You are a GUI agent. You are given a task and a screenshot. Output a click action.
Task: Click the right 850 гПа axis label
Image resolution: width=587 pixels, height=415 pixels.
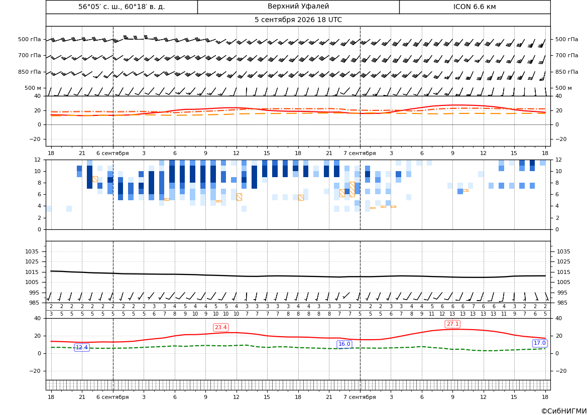(566, 72)
